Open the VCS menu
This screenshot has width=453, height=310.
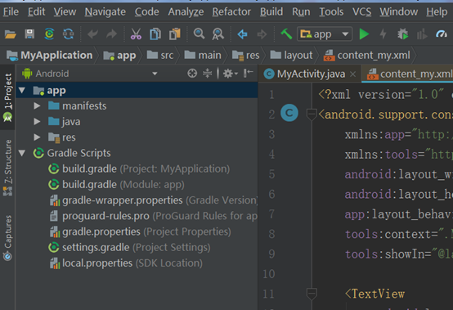361,11
